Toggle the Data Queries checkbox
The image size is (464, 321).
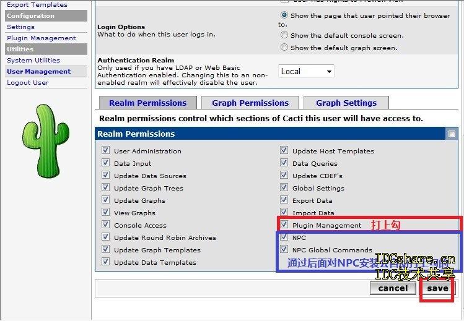tap(284, 163)
